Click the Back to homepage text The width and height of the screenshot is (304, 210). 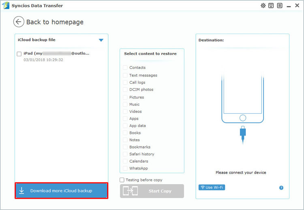click(x=55, y=22)
